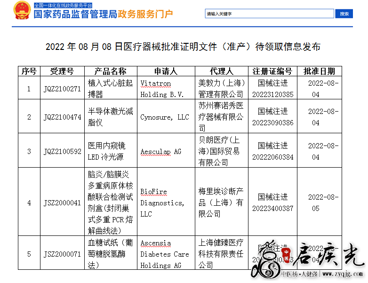Click the 注册证编号 column header
Image resolution: width=368 pixels, height=283 pixels.
[272, 71]
